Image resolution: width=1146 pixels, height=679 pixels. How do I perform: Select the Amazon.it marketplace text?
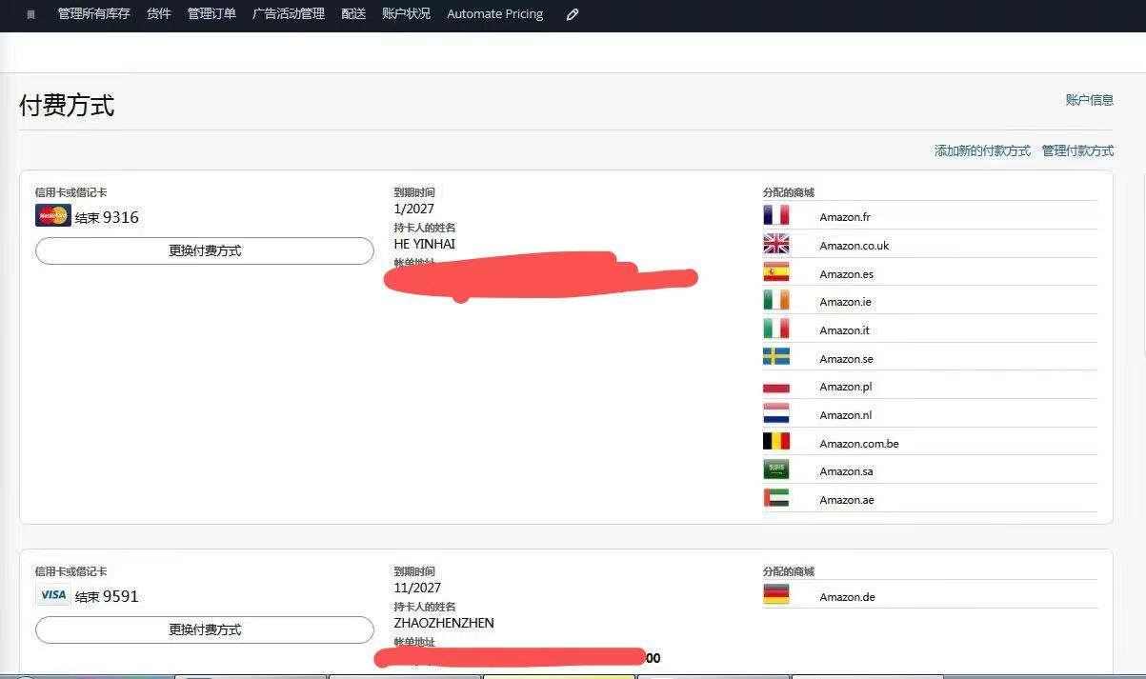click(x=845, y=330)
